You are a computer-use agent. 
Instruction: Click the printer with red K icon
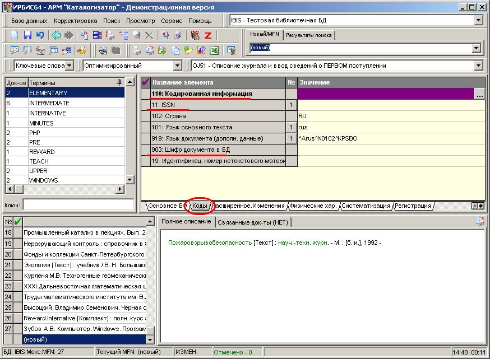coord(110,35)
